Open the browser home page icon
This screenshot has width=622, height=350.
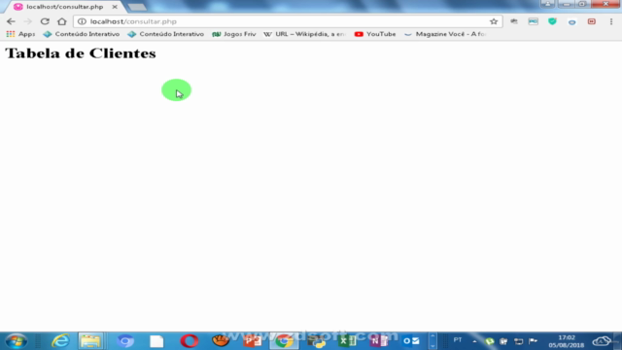pos(62,21)
